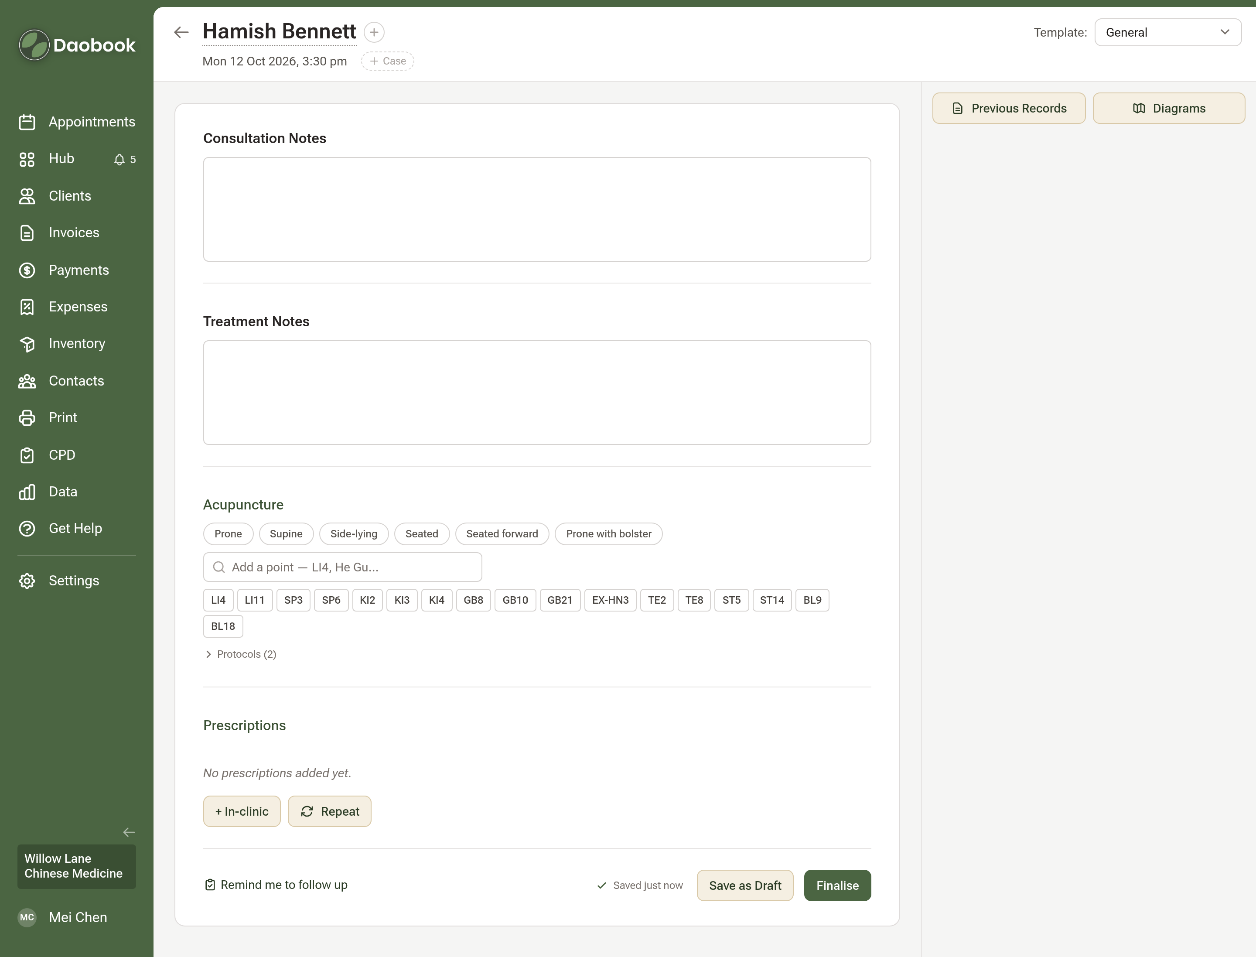
Task: Collapse the sidebar with the left arrow
Action: coord(129,832)
